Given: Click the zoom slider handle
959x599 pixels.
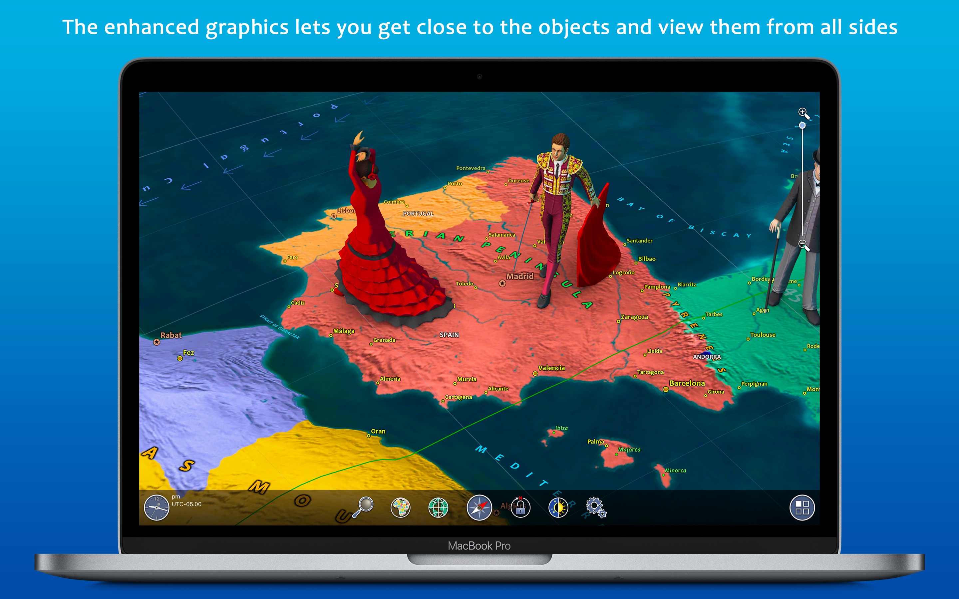Looking at the screenshot, I should pyautogui.click(x=802, y=125).
